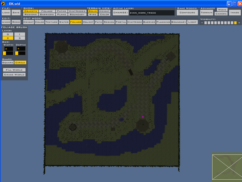Click the Advanced Image button

click(x=235, y=12)
